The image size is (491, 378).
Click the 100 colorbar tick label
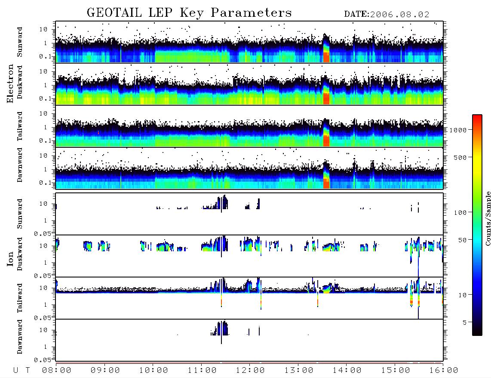(x=460, y=213)
